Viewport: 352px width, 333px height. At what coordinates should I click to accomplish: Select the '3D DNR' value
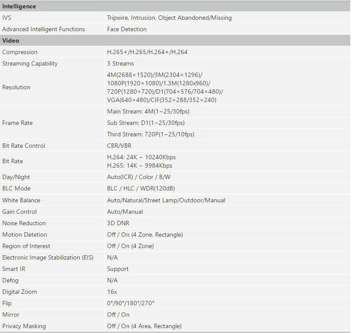118,223
